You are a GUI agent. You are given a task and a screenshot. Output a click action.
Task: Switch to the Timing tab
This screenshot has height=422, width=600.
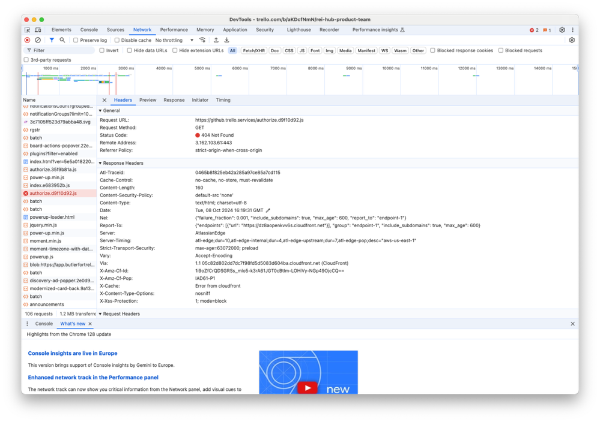(x=223, y=100)
